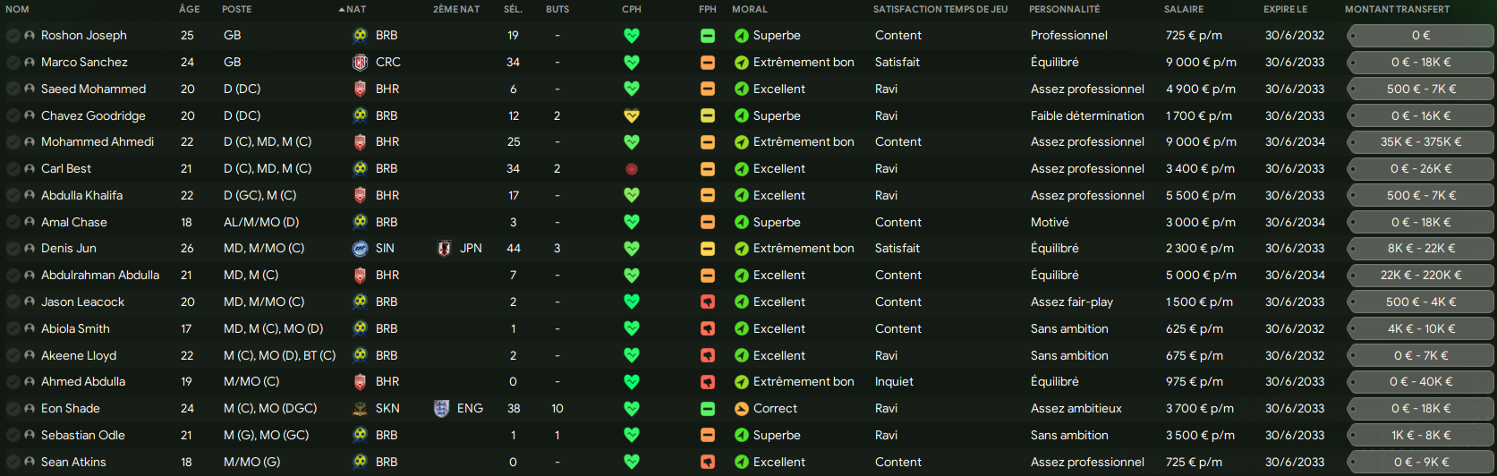Screen dimensions: 1497x476
Task: Tick the selection circle for Roshon Joseph
Action: (x=13, y=36)
